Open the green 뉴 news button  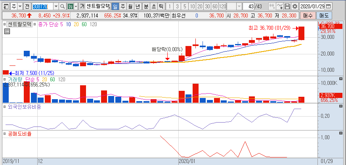71,7
